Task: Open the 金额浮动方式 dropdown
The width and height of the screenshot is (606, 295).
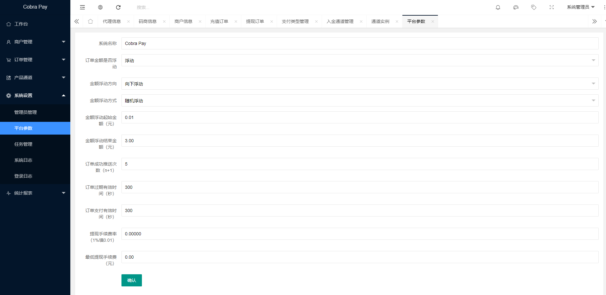Action: [x=594, y=100]
